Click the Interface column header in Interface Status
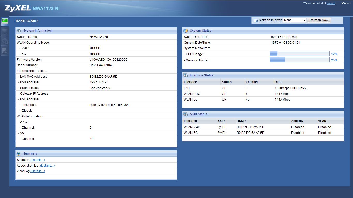The width and height of the screenshot is (353, 198). 190,82
